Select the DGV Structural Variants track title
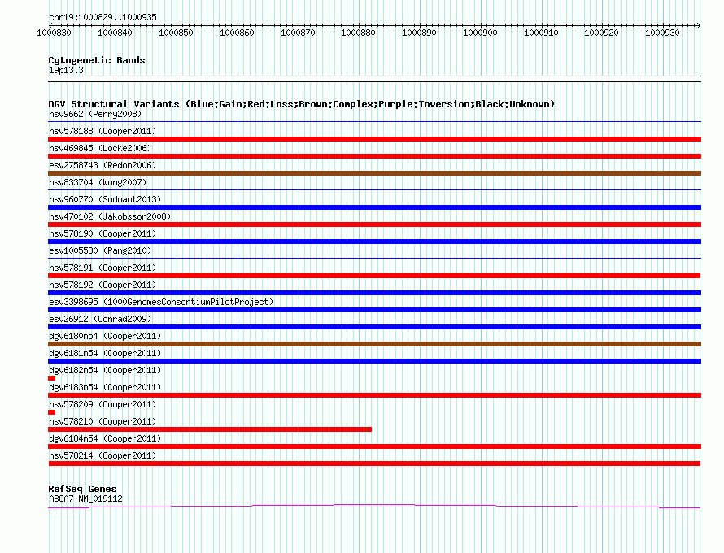This screenshot has height=553, width=724. coord(302,104)
